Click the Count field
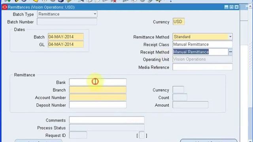The width and height of the screenshot is (253, 142). (x=180, y=97)
